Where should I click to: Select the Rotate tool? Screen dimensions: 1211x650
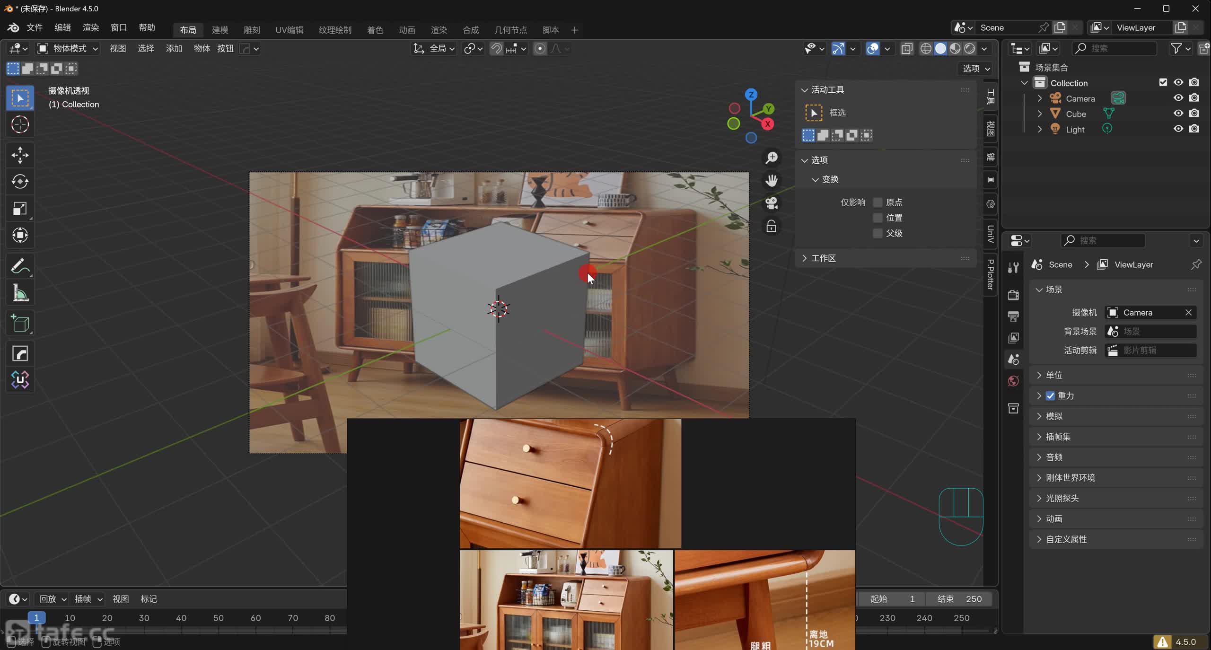pos(20,182)
